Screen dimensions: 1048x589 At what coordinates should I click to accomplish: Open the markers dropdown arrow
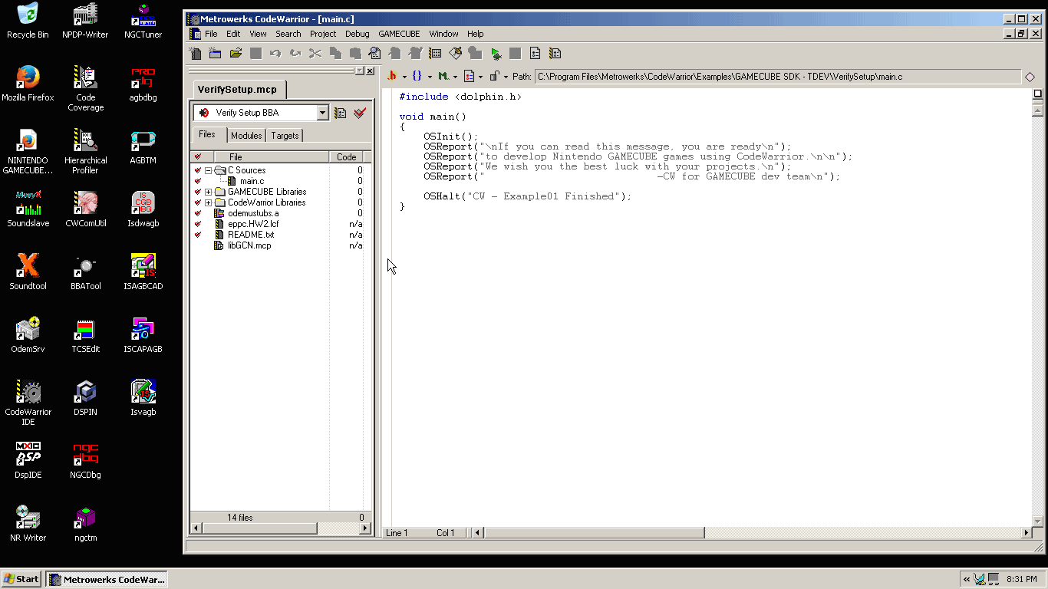[x=455, y=77]
